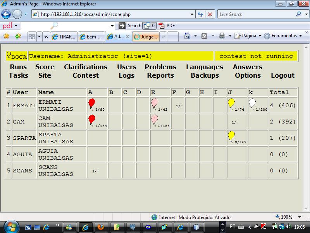Viewport: 310px width, 233px height.
Task: Switch to the Judge browser tab
Action: click(146, 37)
